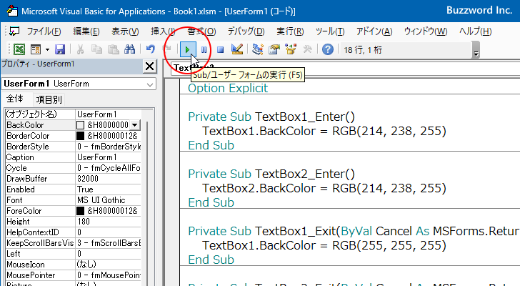The image size is (520, 286).
Task: Open the ウィンドウ(W) menu
Action: (x=426, y=31)
